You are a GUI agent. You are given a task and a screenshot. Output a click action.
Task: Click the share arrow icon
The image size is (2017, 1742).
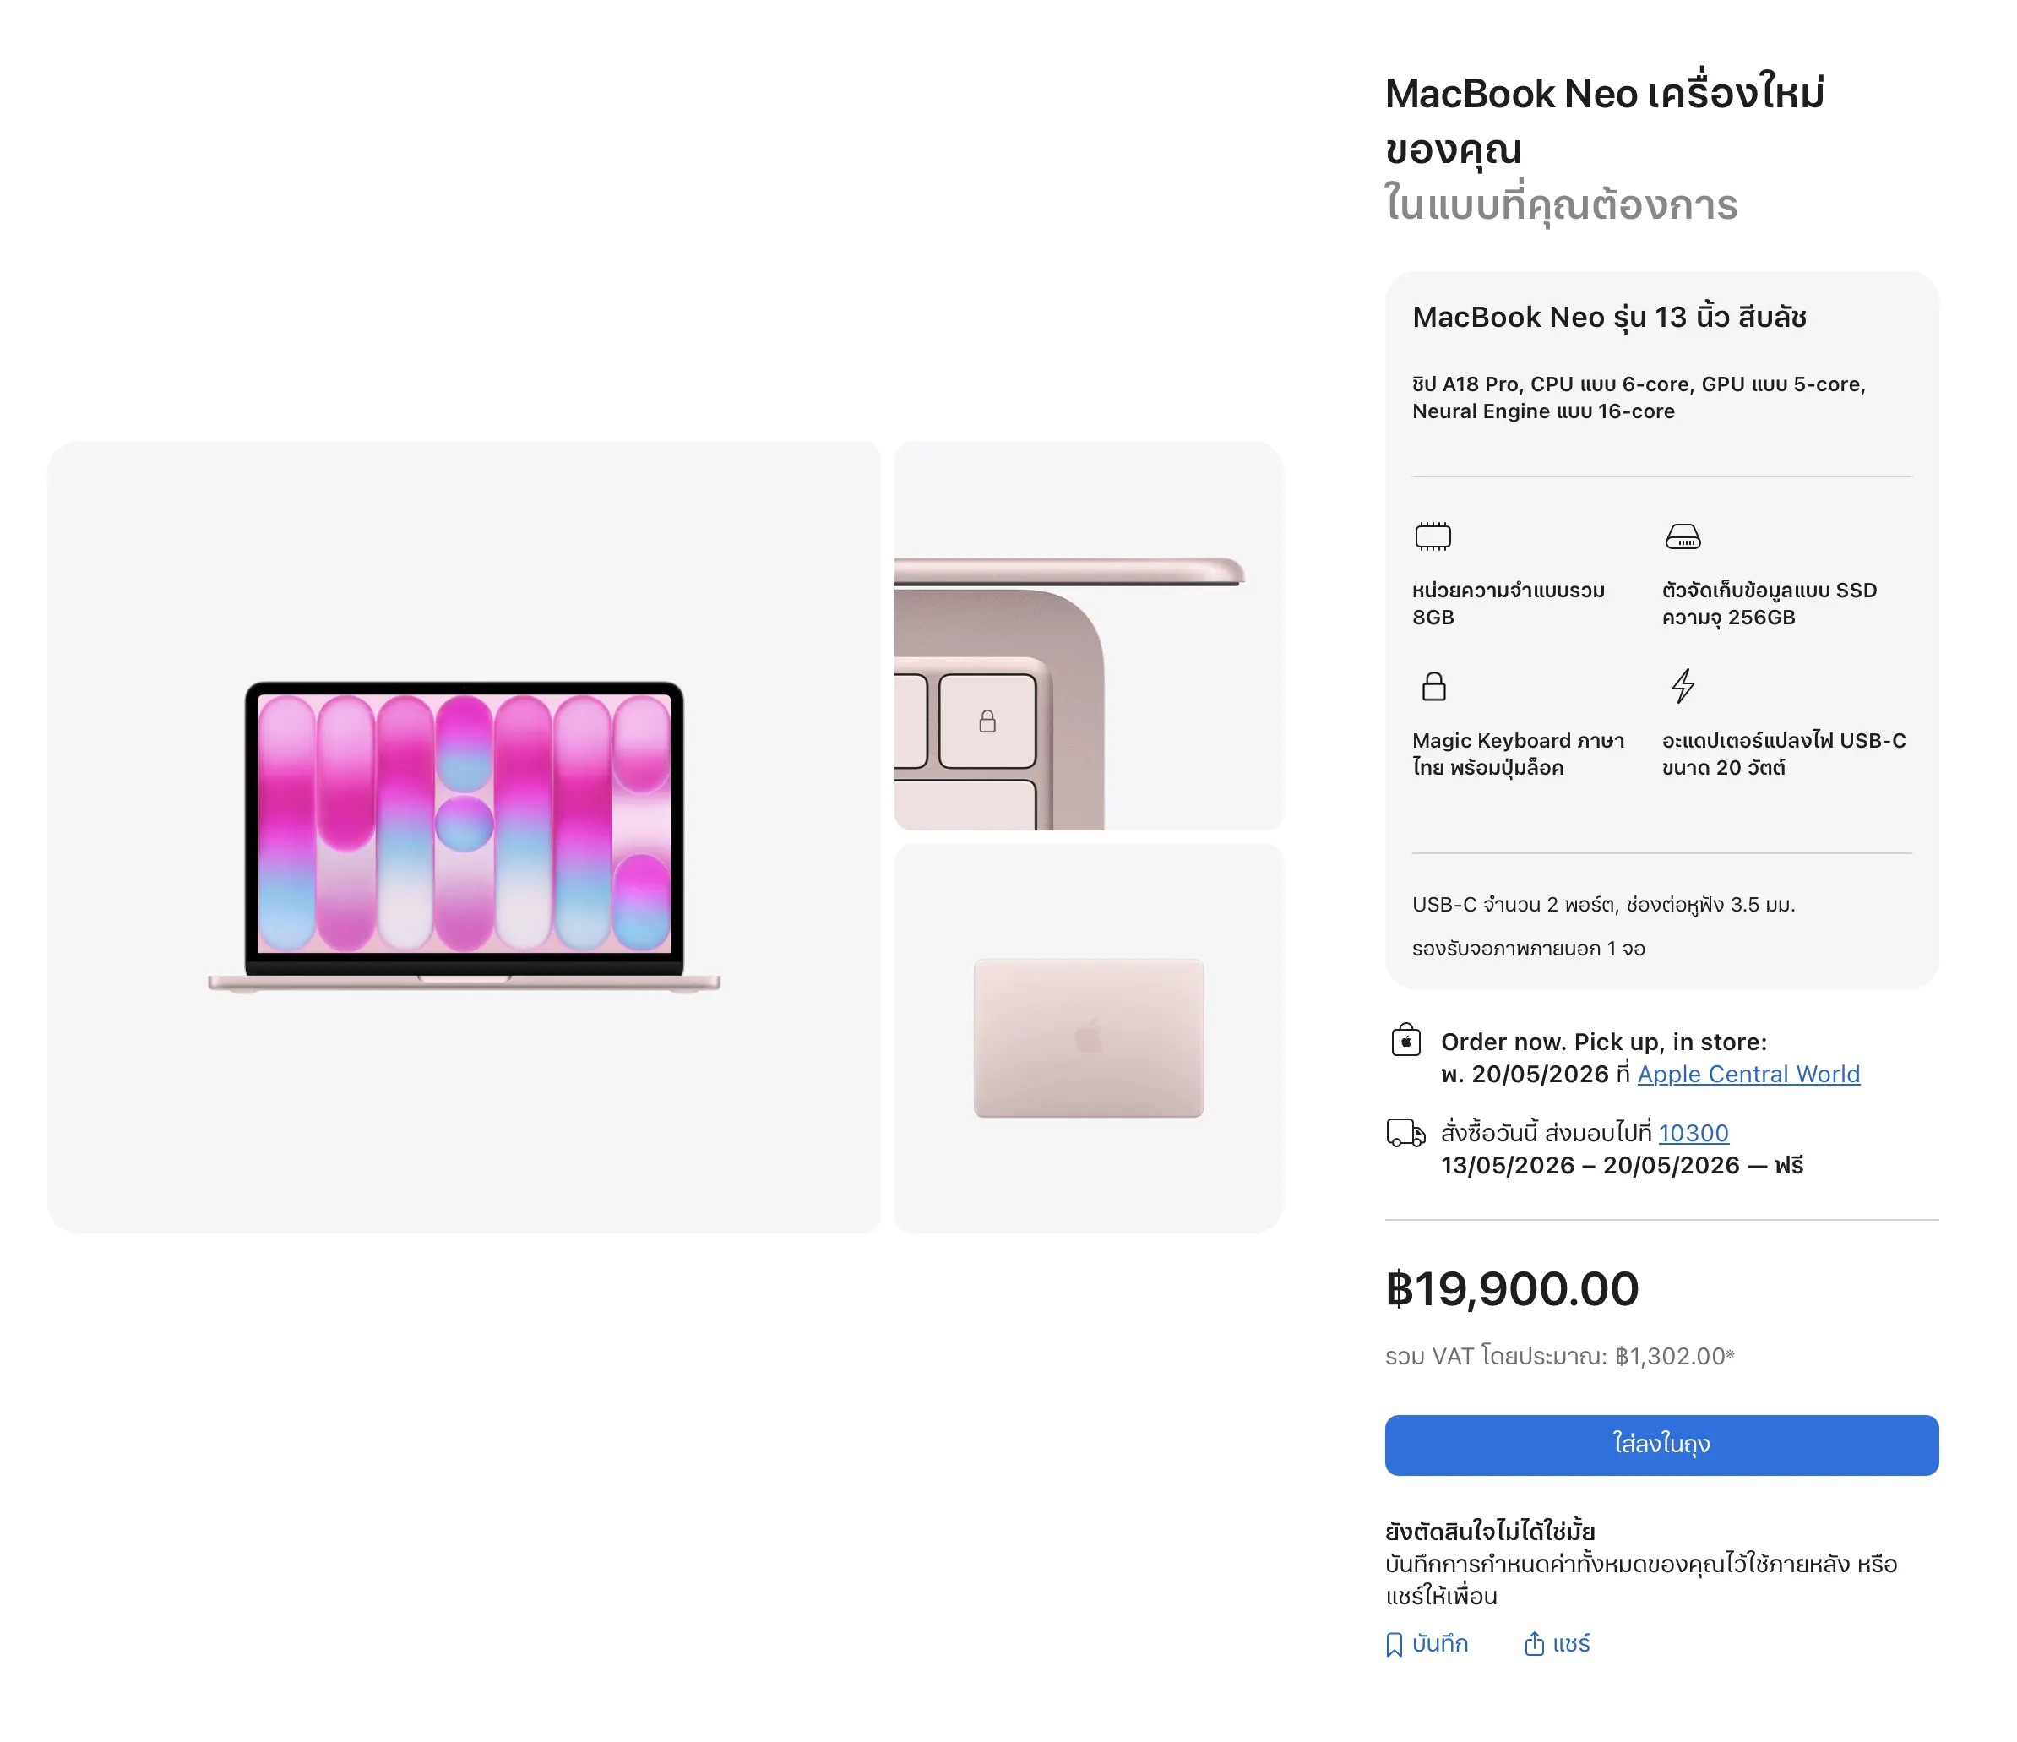point(1534,1645)
